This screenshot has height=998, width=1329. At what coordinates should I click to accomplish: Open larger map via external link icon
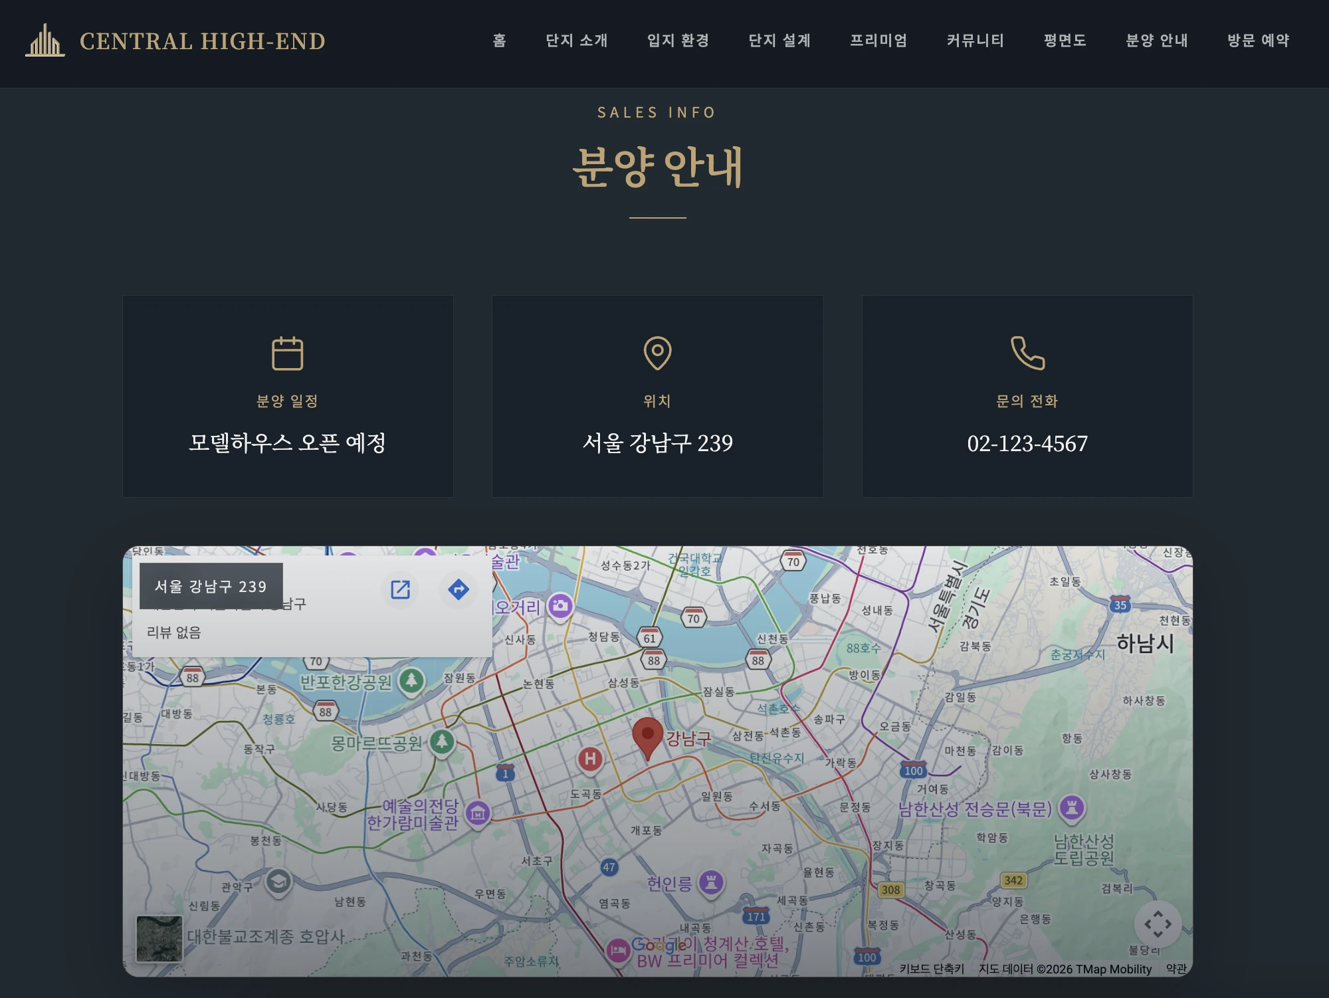[x=400, y=589]
